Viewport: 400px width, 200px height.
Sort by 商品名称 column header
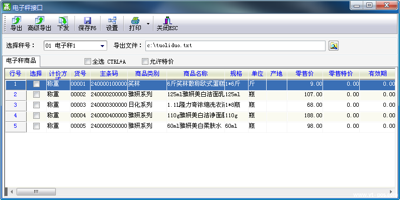(196, 74)
